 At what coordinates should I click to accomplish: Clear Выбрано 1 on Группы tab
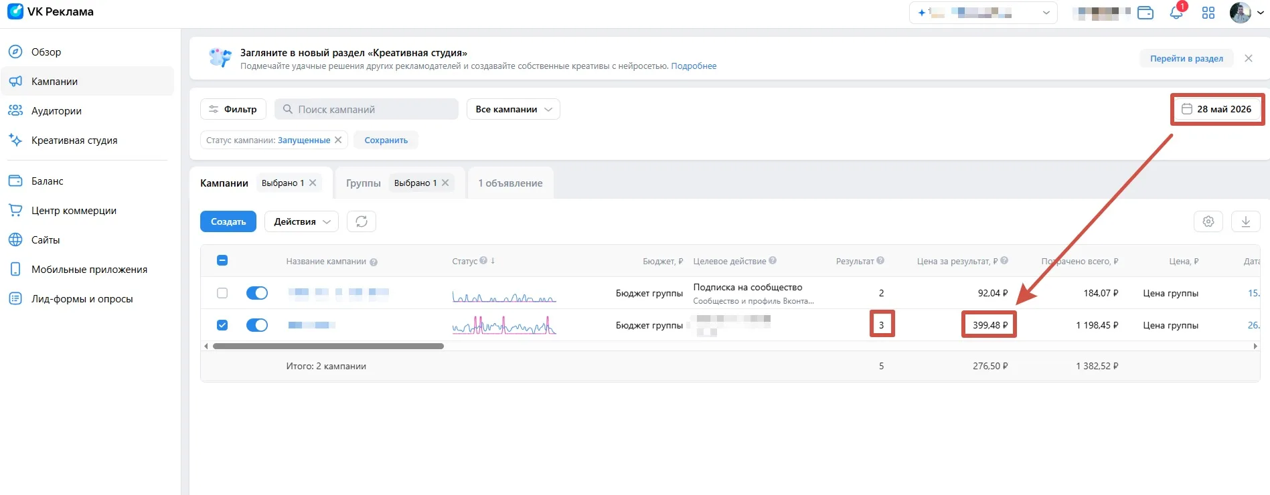pyautogui.click(x=445, y=183)
